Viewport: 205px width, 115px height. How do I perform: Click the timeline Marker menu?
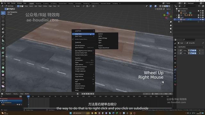tap(27, 94)
